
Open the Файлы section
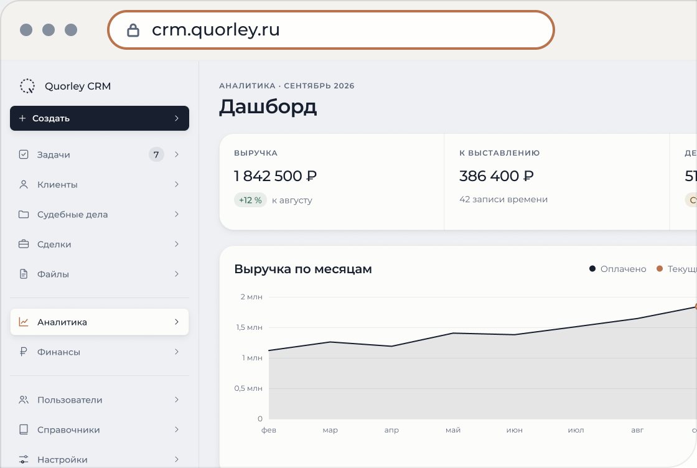click(x=100, y=274)
